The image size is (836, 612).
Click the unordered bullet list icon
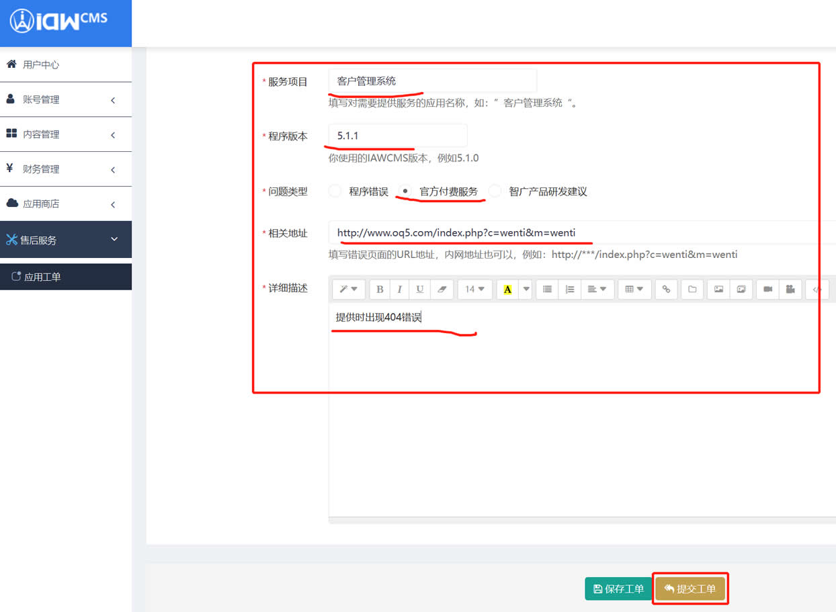pos(547,290)
